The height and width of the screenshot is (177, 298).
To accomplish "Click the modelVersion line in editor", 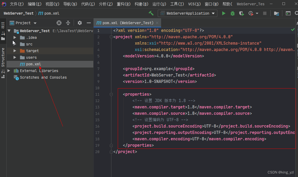I will [163, 56].
